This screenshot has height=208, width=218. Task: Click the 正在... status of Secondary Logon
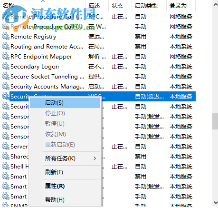(119, 67)
